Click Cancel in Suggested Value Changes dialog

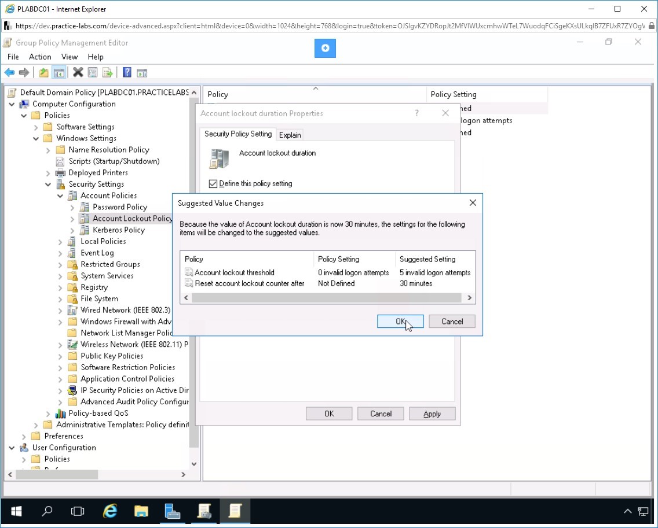tap(452, 322)
